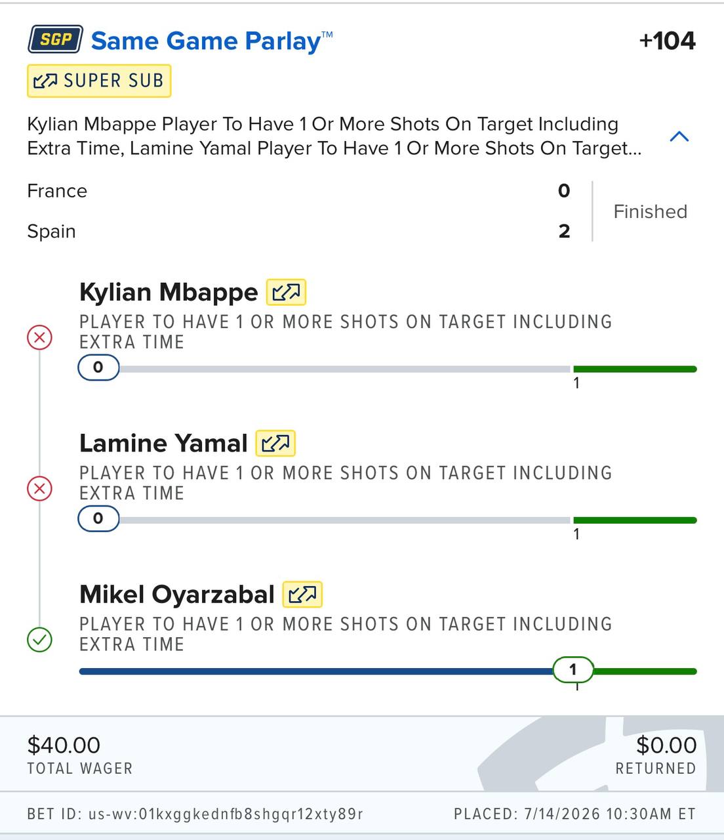Screen dimensions: 724x840
Task: Click the +104 odds value
Action: (667, 41)
